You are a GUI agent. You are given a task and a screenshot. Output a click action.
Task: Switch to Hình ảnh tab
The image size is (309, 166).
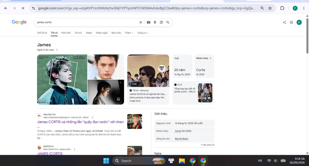(x=66, y=33)
